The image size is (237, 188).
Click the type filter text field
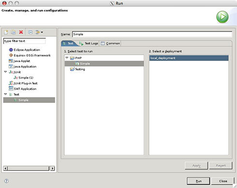tap(25, 41)
